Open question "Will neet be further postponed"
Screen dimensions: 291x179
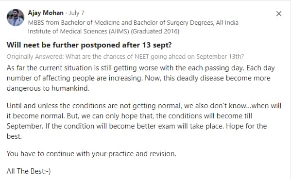pyautogui.click(x=89, y=45)
